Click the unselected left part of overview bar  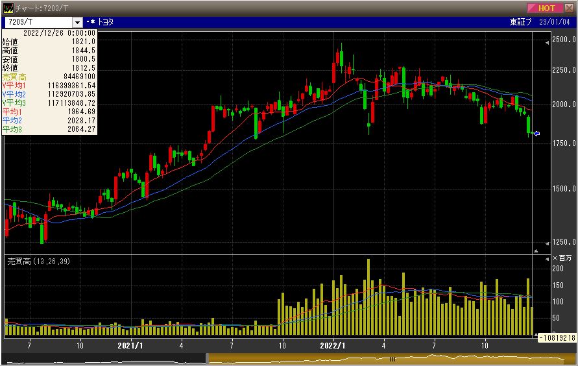pos(104,358)
